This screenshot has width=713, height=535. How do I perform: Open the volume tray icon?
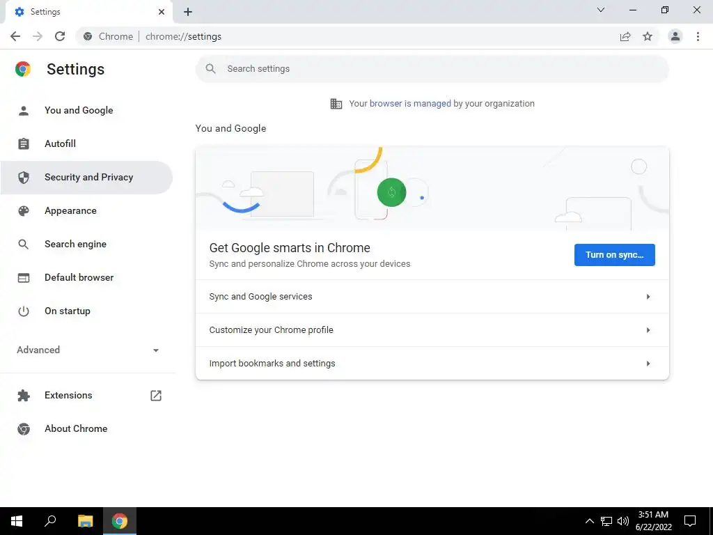click(x=623, y=521)
